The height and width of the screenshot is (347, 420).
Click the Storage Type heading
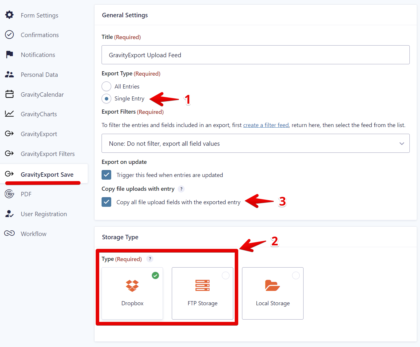click(120, 237)
